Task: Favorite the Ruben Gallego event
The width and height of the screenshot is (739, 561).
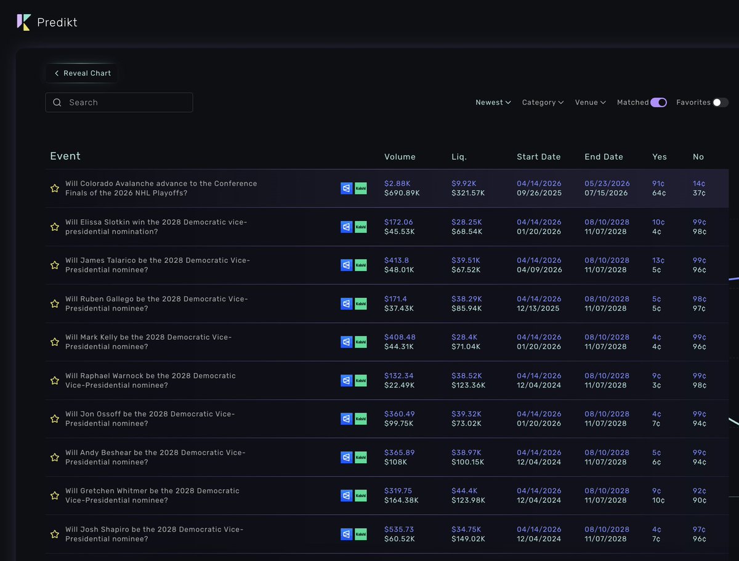Action: coord(55,304)
